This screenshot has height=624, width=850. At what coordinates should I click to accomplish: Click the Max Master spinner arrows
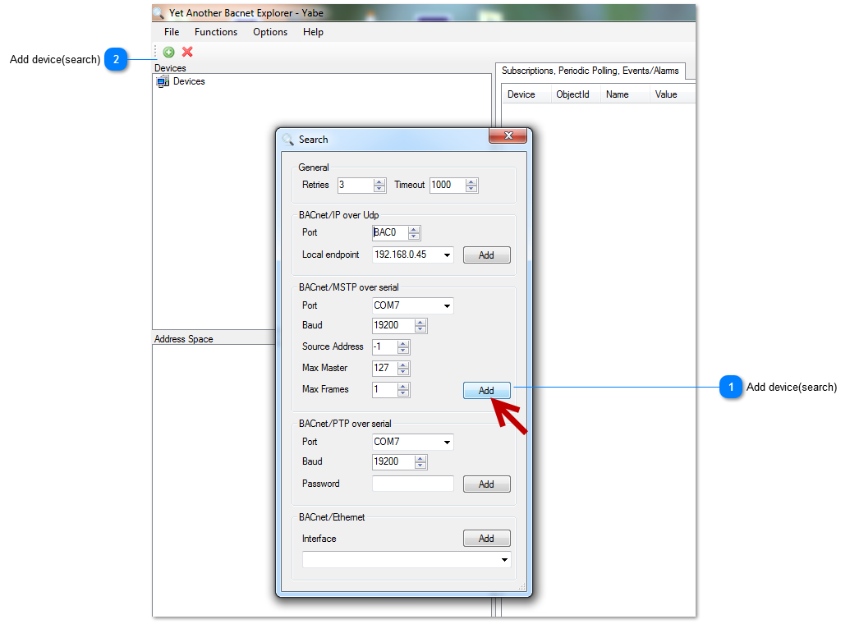pyautogui.click(x=403, y=369)
